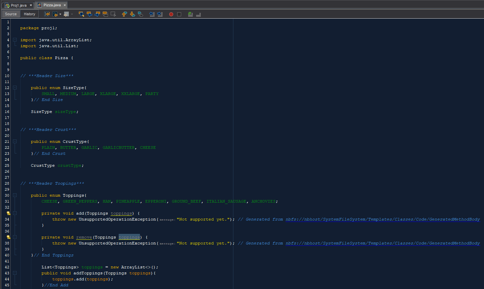Find Previous Occurrence toolbar icon

point(89,14)
